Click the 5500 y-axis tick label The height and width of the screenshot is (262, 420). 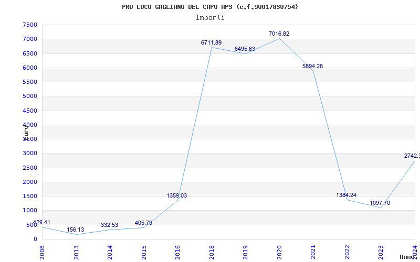tap(30, 82)
